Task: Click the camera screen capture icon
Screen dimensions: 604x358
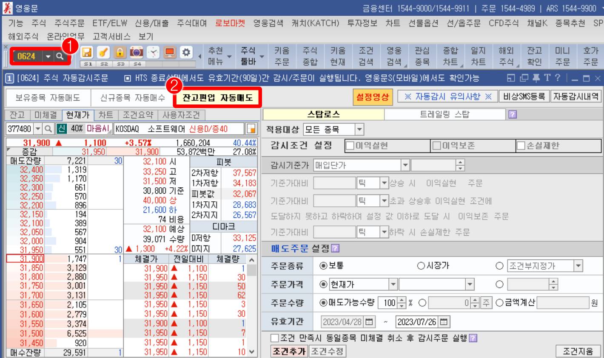Action: pyautogui.click(x=137, y=52)
